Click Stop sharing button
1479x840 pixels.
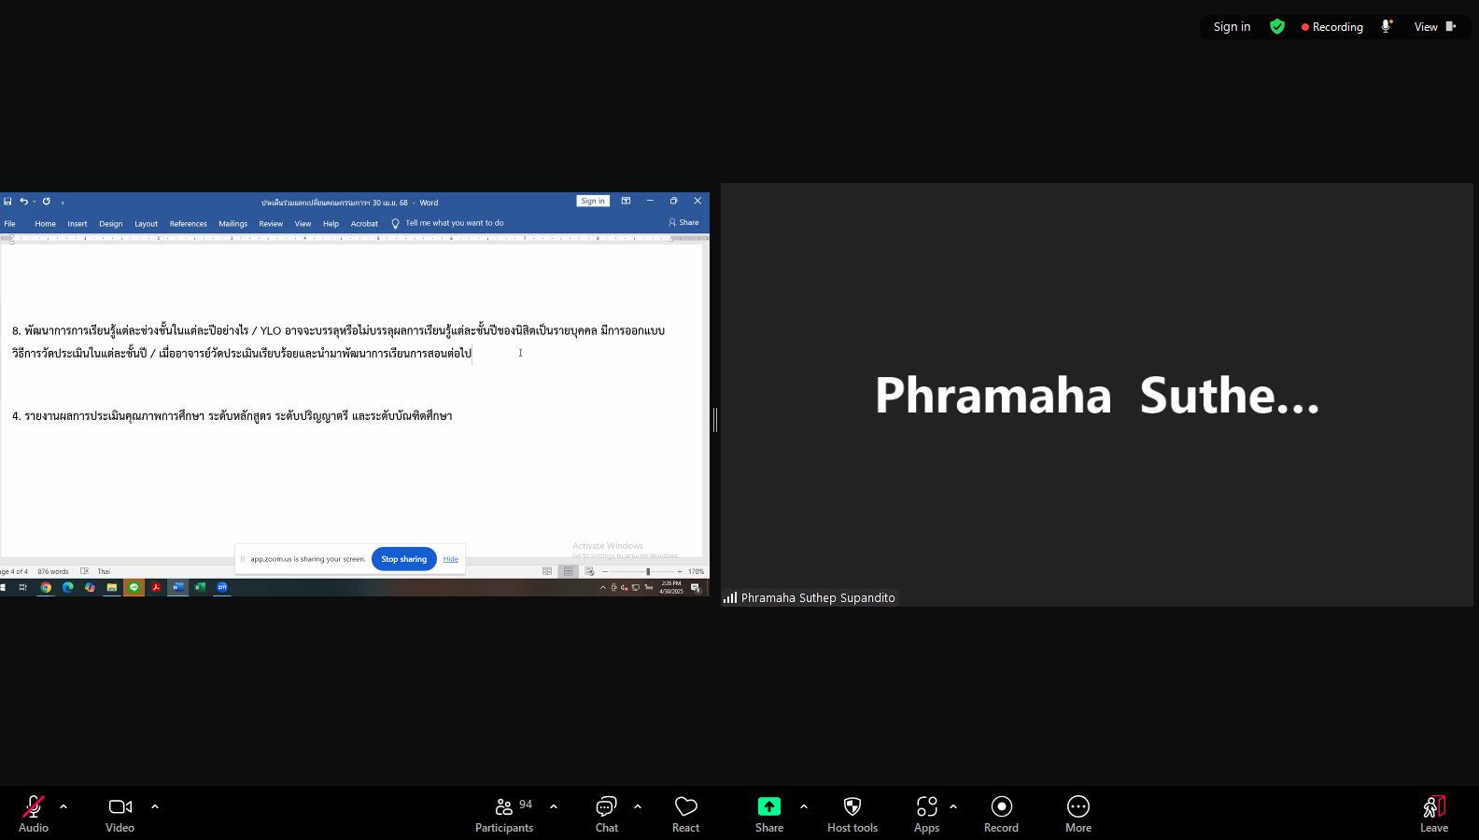tap(404, 559)
